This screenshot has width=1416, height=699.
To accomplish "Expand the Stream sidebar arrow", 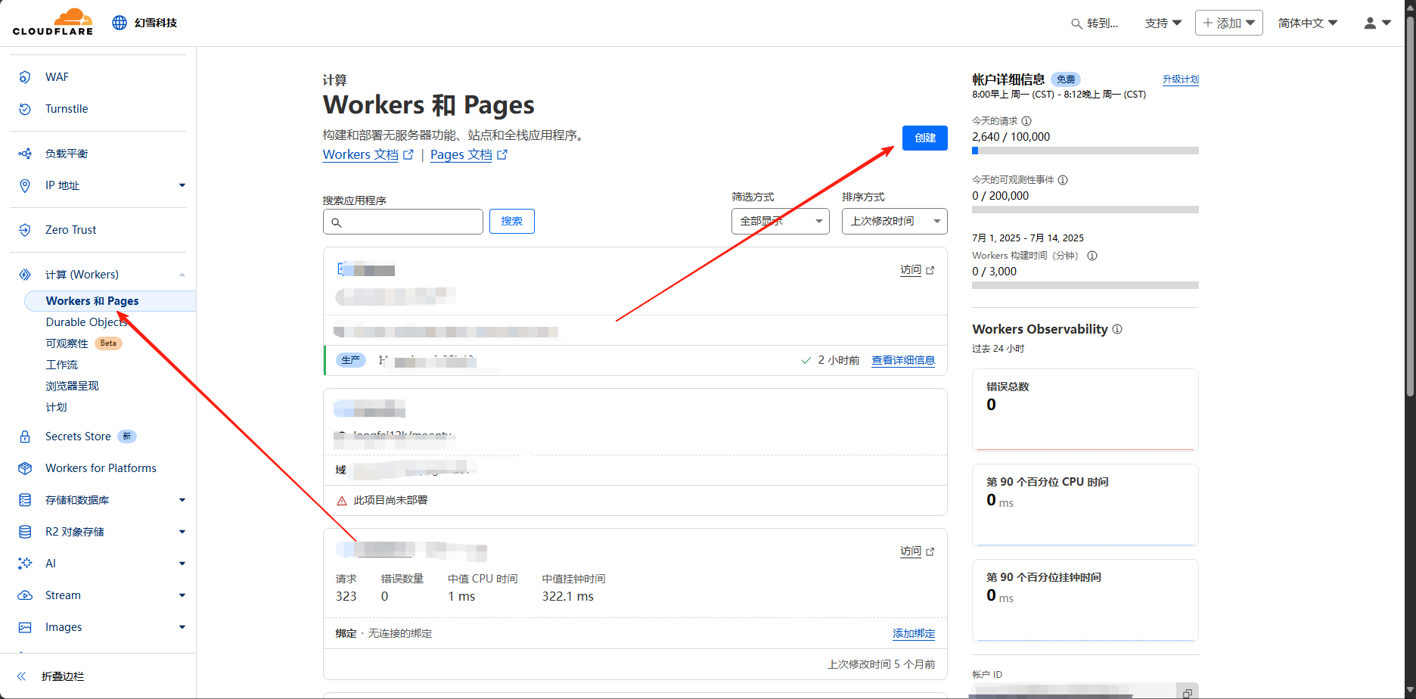I will [x=182, y=595].
